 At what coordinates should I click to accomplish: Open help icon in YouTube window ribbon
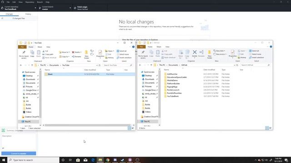click(133, 47)
